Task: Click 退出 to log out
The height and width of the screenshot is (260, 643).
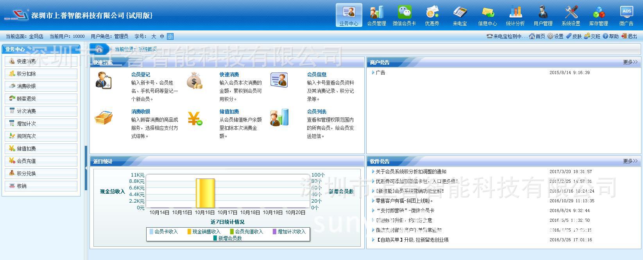Action: coord(629,36)
